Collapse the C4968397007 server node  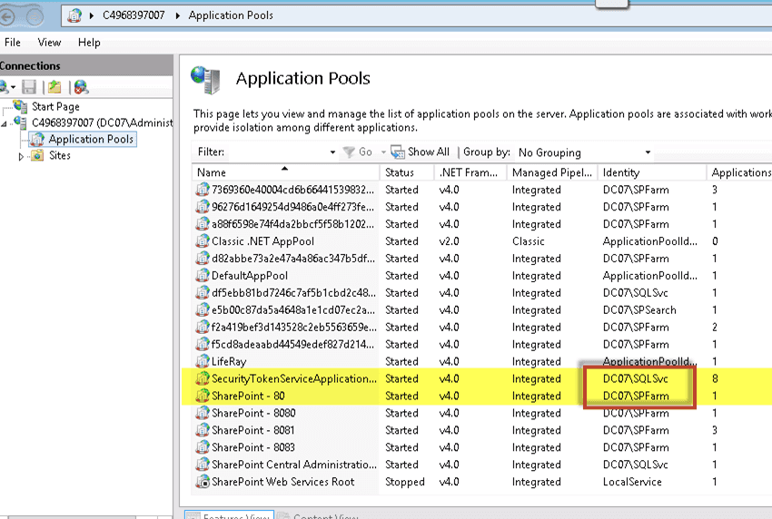[4, 123]
